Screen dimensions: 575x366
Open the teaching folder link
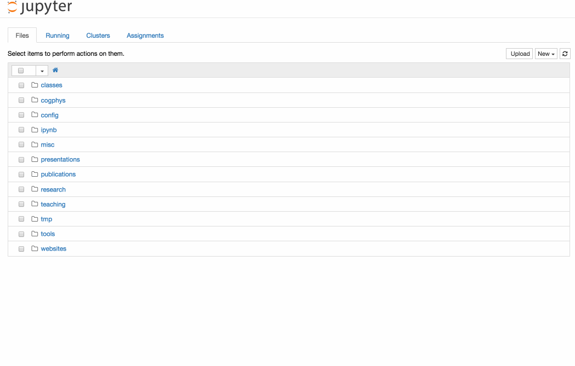pyautogui.click(x=53, y=204)
